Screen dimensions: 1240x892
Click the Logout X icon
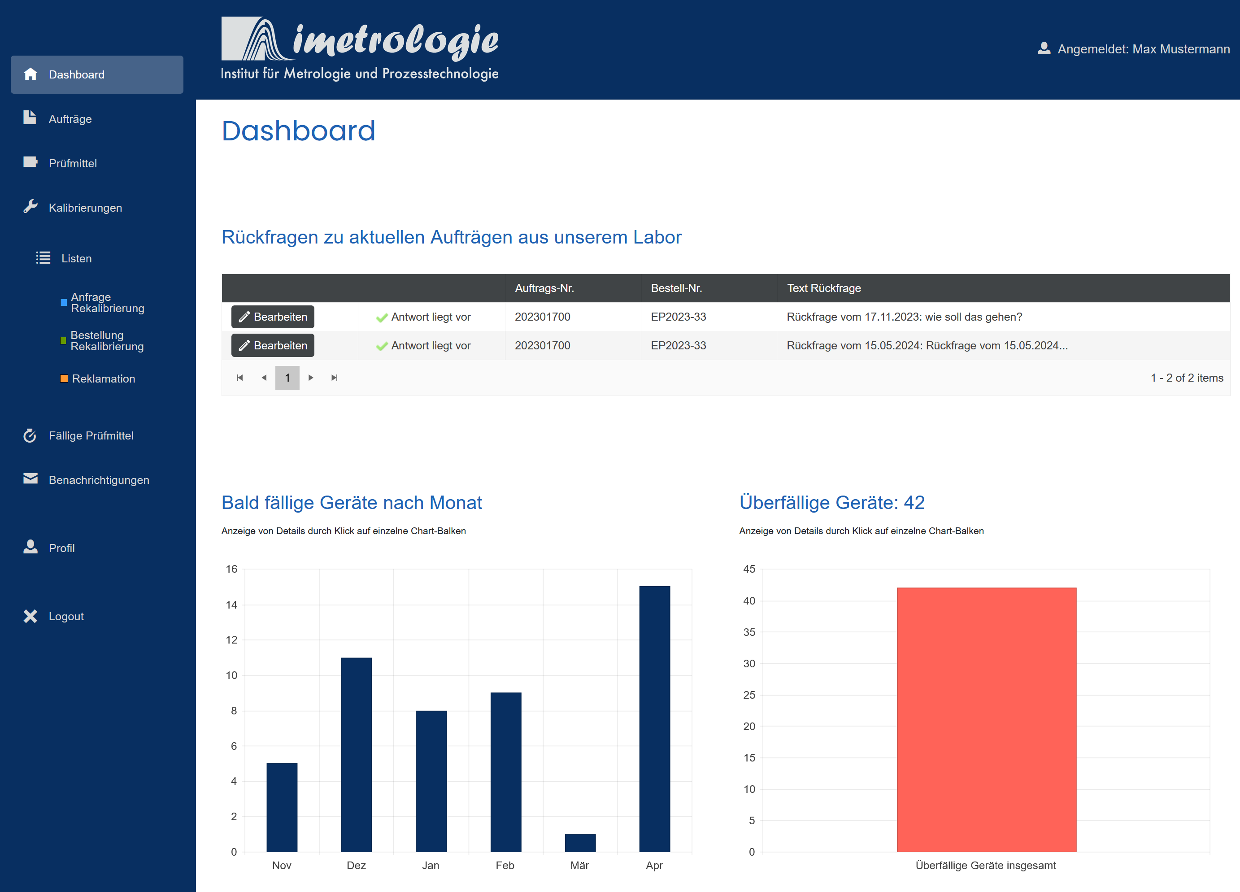(x=30, y=616)
